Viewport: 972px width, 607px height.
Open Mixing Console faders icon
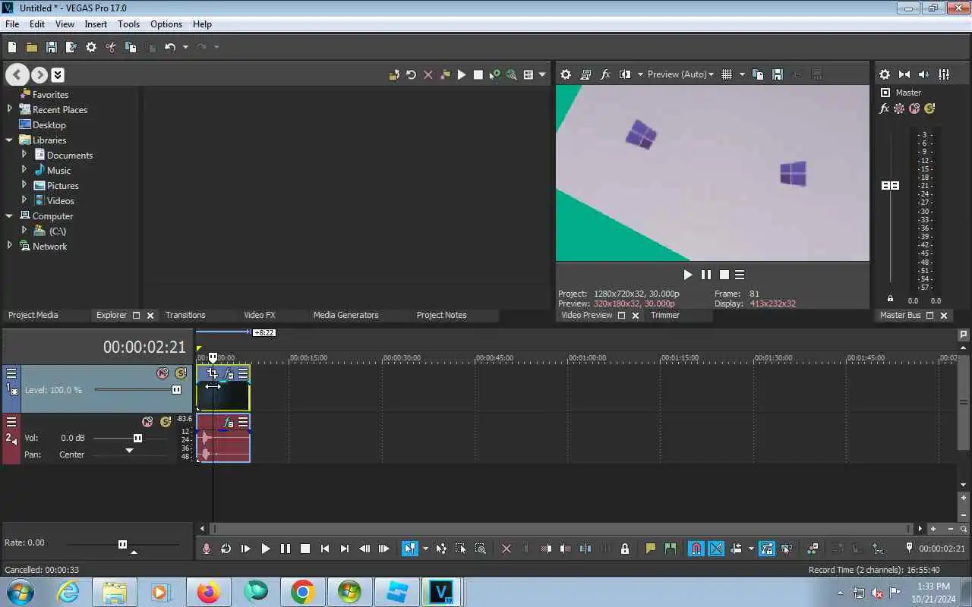[x=944, y=74]
